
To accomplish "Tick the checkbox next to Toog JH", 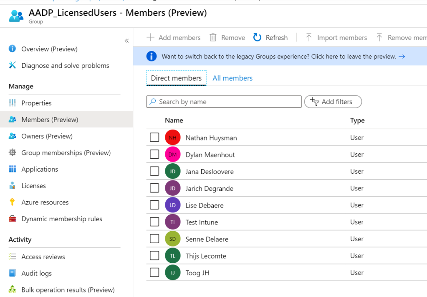I will point(154,272).
